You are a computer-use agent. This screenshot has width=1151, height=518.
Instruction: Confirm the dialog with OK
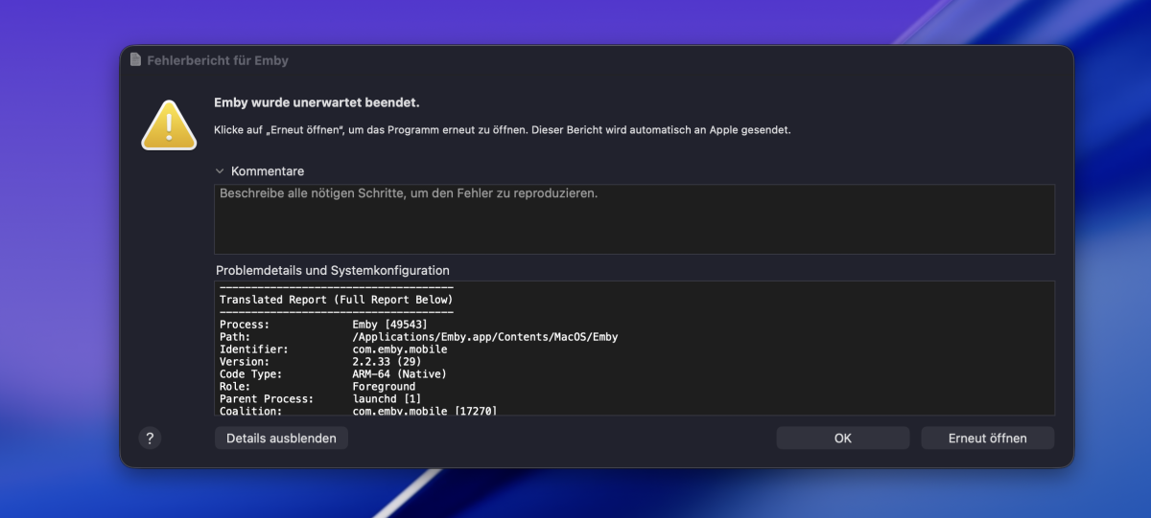point(842,438)
